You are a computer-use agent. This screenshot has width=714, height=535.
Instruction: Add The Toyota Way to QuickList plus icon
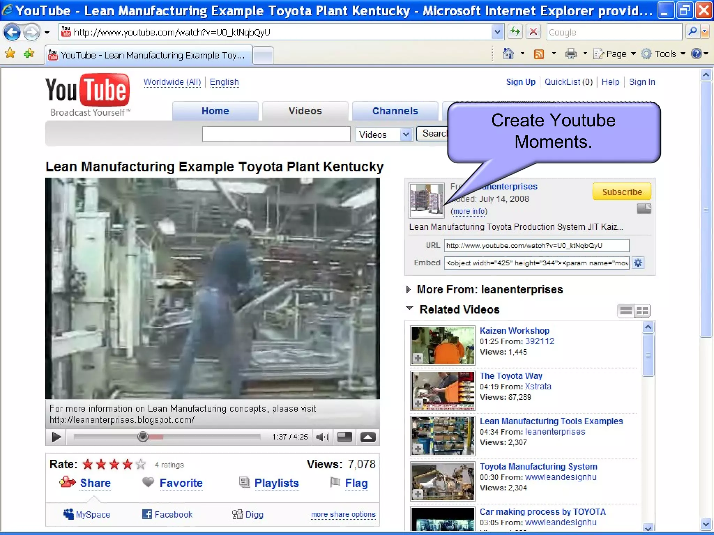[418, 404]
